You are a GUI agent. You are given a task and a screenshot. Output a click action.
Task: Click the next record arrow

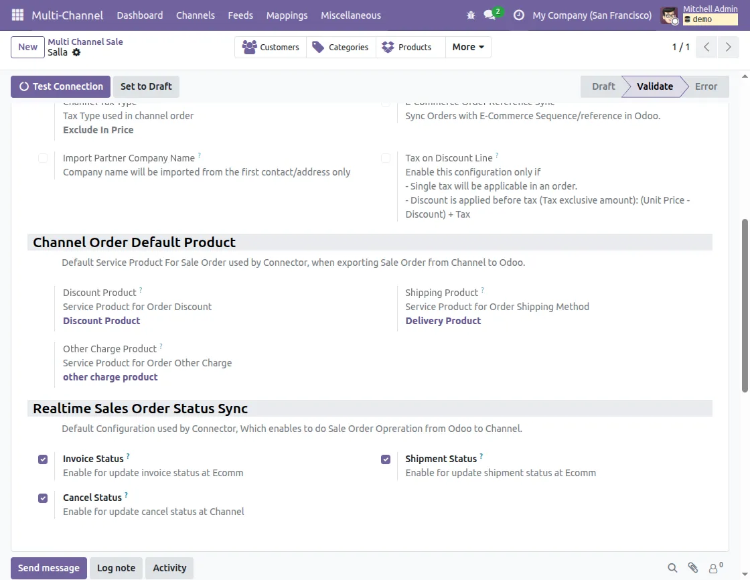click(729, 47)
